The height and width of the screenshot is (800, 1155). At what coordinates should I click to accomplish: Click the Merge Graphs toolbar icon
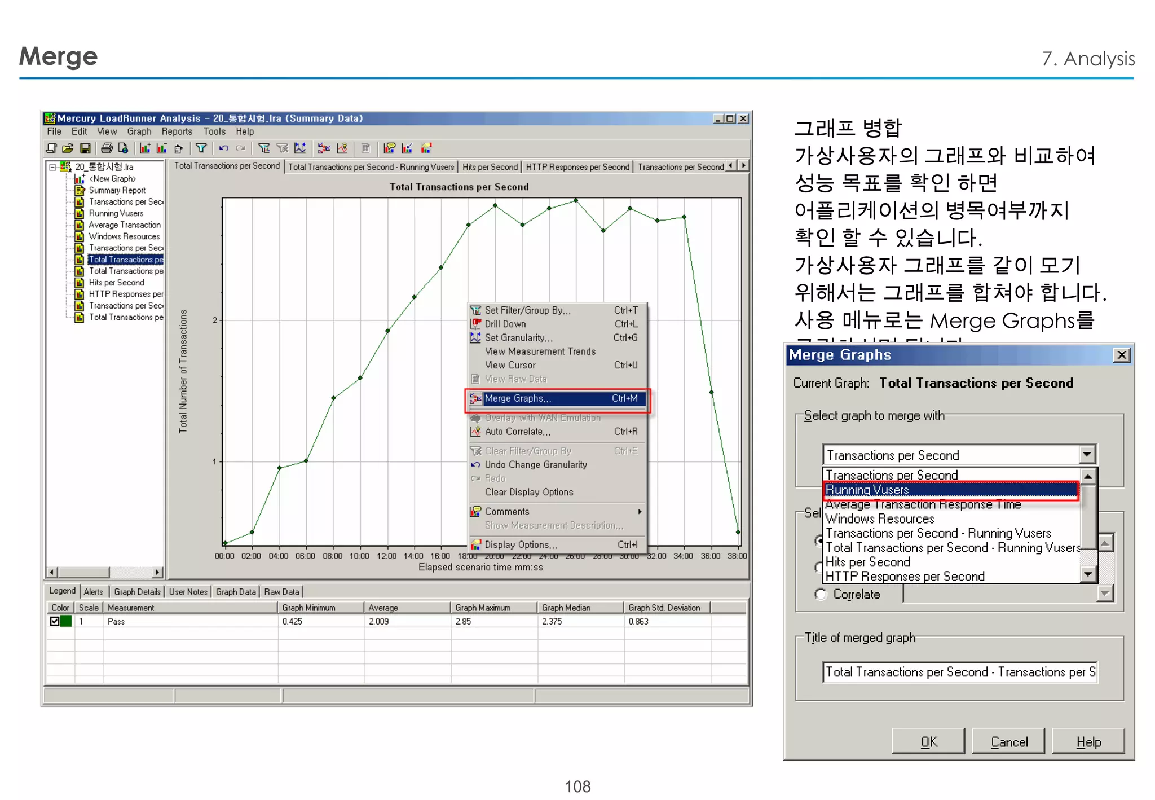pyautogui.click(x=324, y=148)
